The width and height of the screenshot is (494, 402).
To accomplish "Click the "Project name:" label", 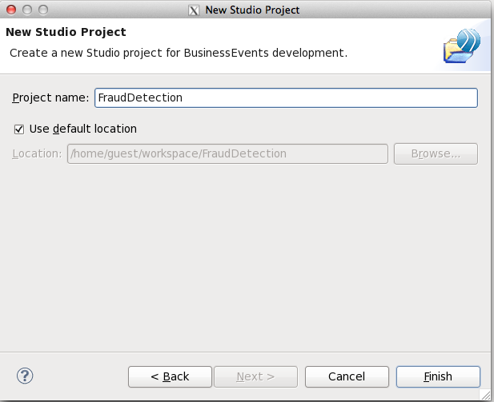I will 50,98.
